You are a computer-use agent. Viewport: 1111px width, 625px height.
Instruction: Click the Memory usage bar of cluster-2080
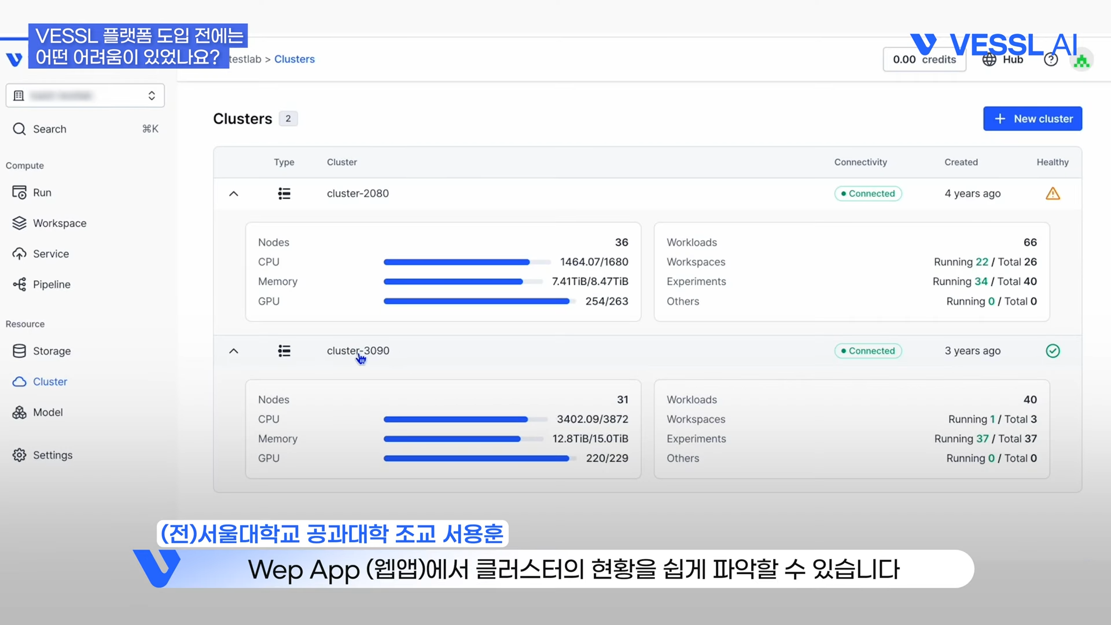point(463,282)
